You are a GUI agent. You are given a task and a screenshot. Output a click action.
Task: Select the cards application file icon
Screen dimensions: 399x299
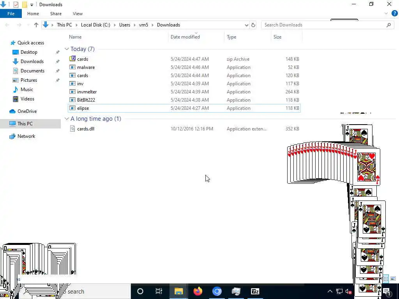(x=72, y=75)
